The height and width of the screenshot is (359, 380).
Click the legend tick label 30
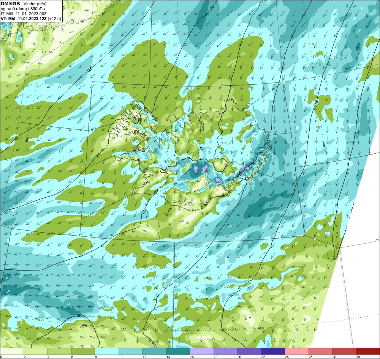358,357
